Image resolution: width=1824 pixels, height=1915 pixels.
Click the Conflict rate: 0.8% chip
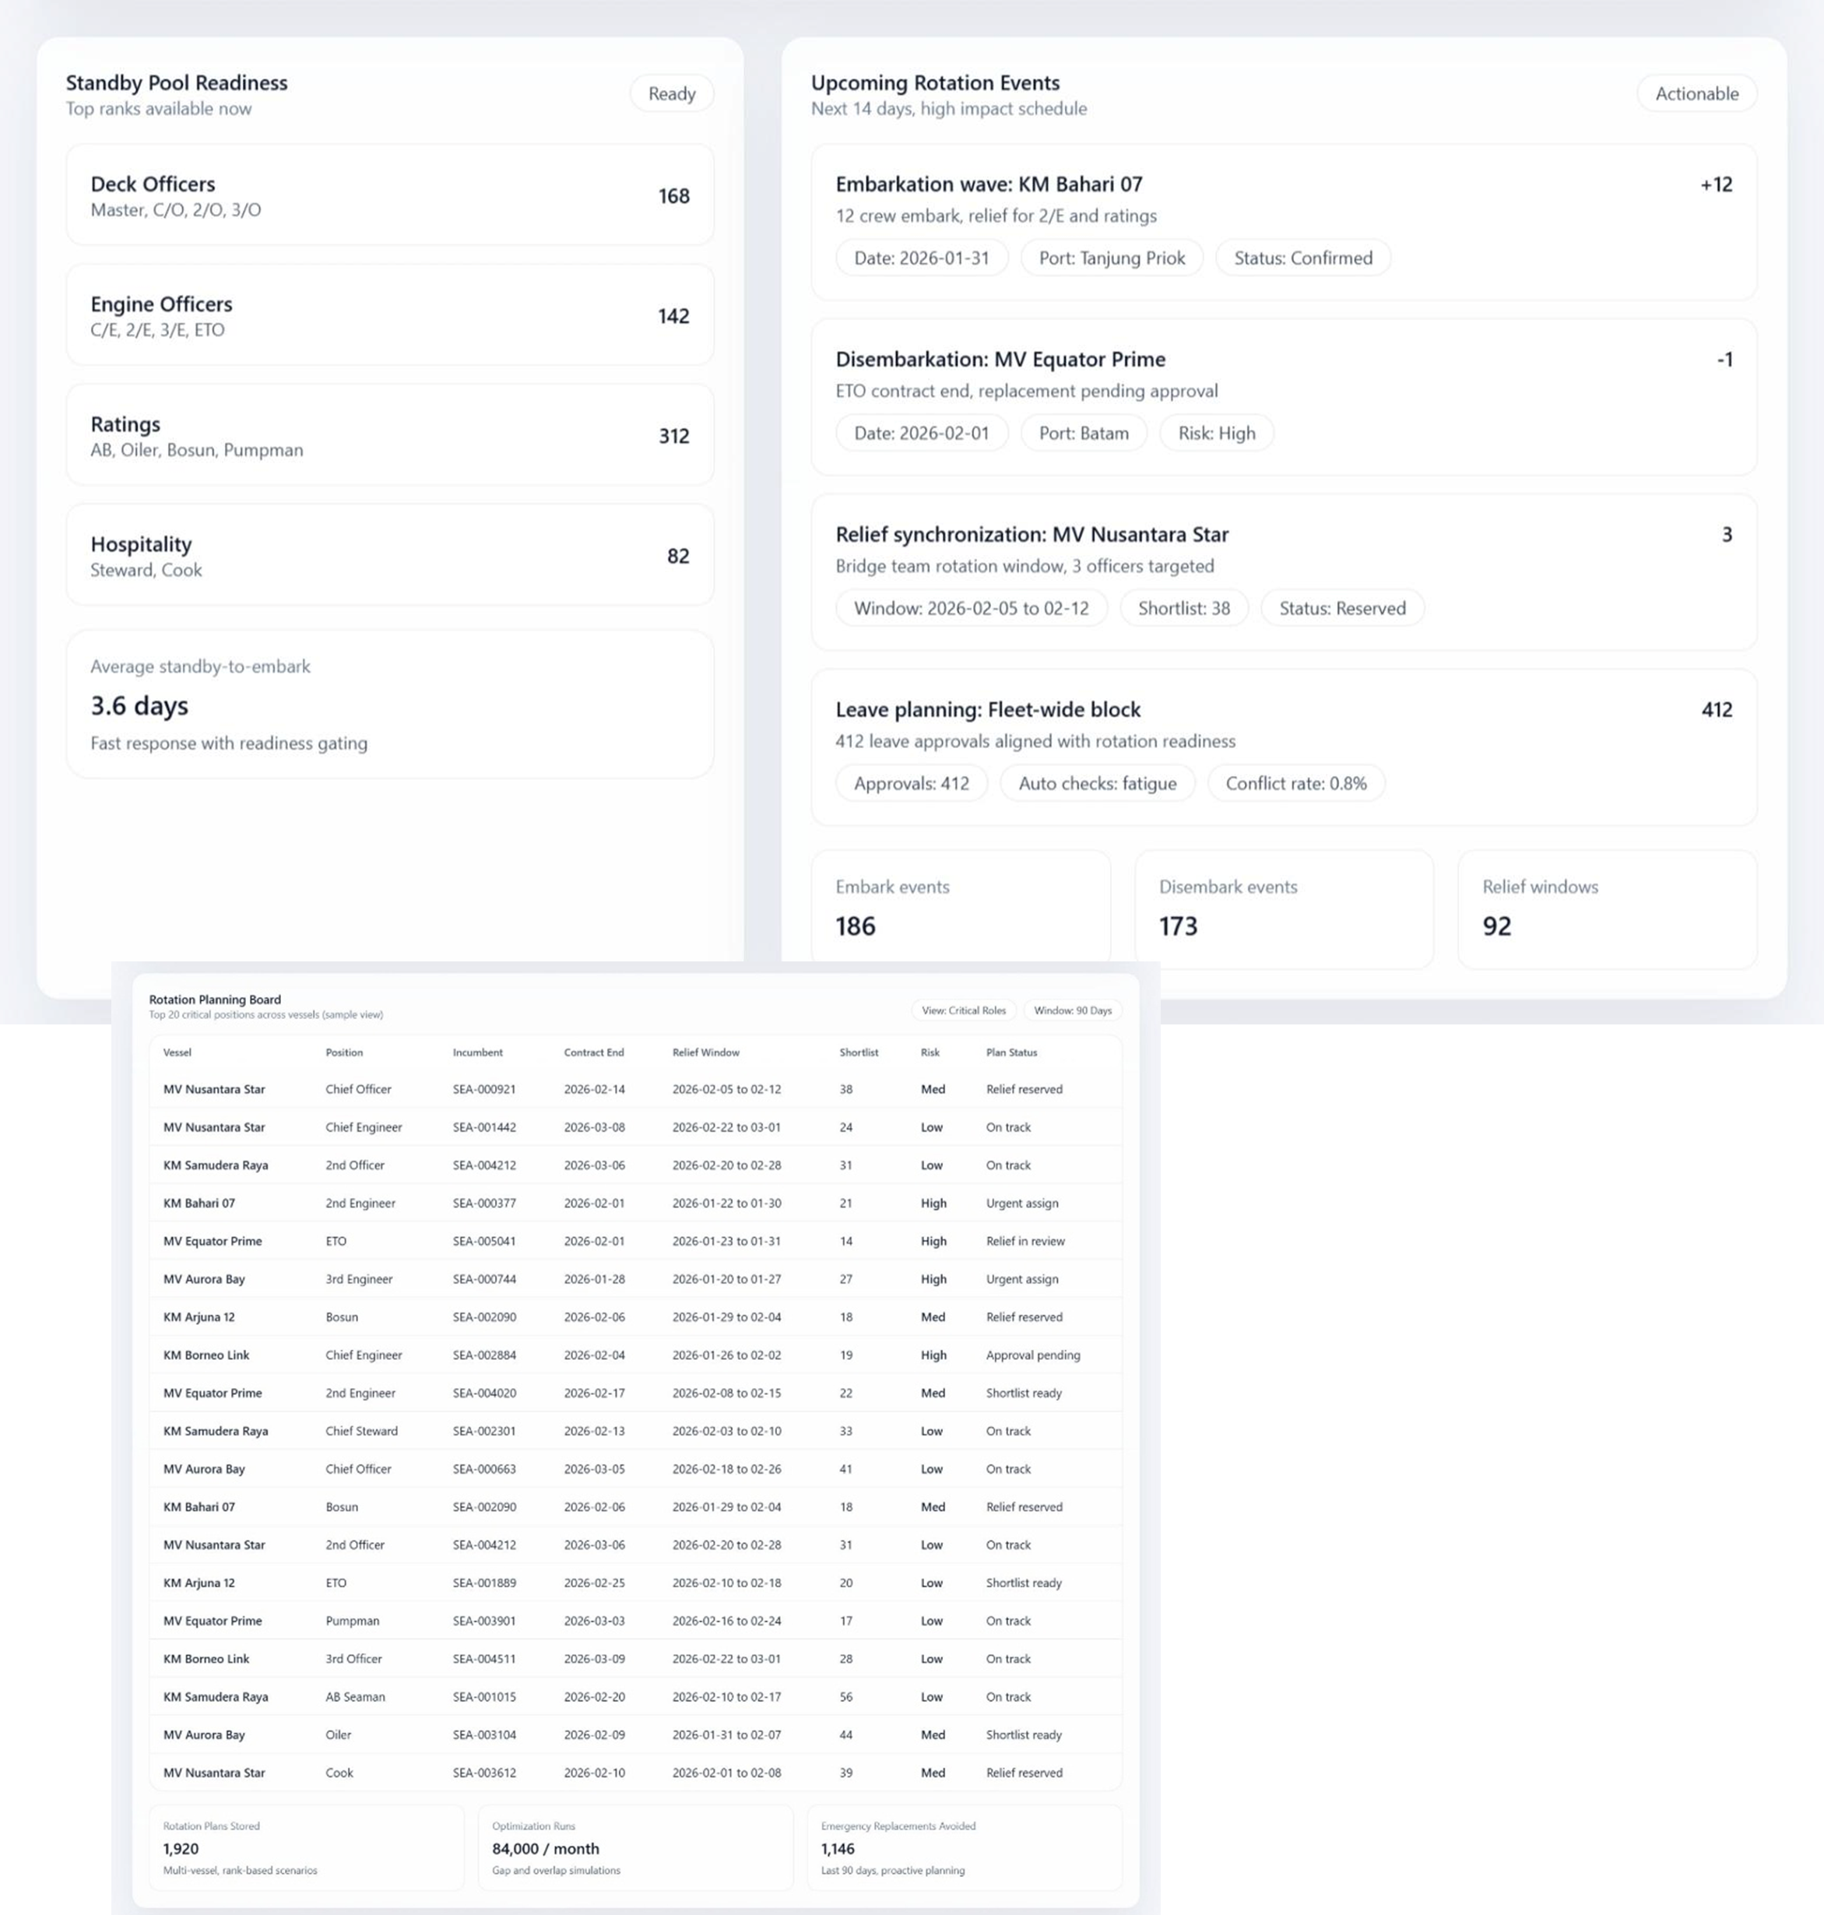(x=1296, y=782)
